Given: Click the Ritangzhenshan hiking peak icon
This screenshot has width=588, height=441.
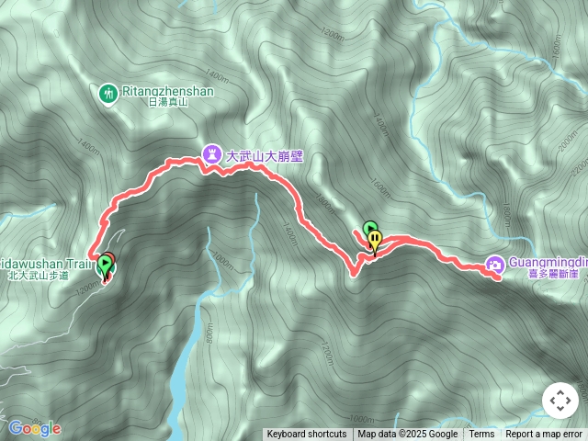Looking at the screenshot, I should [108, 94].
